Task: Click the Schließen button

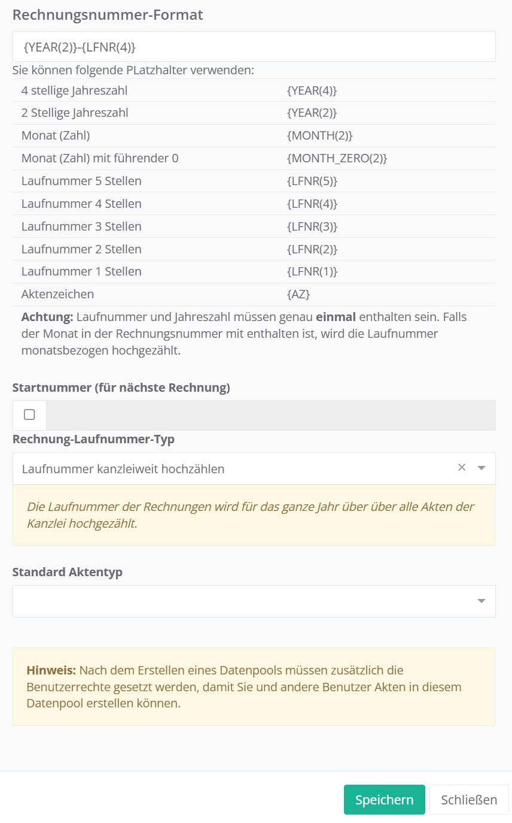Action: [469, 800]
